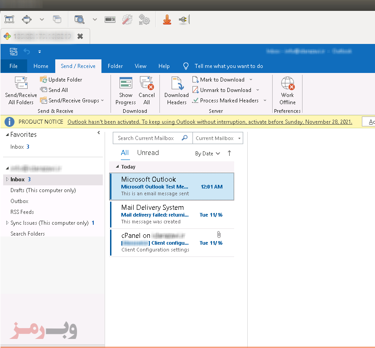Screen dimensions: 375x348
Task: Expand Sync Issues folder
Action: tap(7, 223)
